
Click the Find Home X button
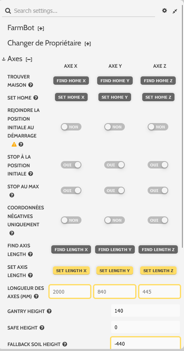coord(71,81)
